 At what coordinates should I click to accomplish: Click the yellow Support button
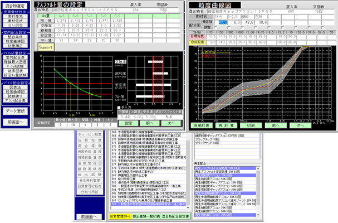[x=46, y=47]
